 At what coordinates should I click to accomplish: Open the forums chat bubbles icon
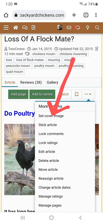tap(25, 28)
